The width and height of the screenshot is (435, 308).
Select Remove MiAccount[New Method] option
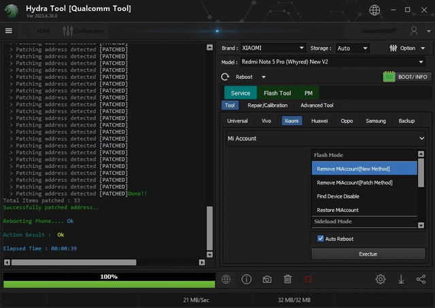(x=364, y=169)
